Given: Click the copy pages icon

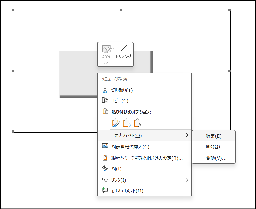Looking at the screenshot, I should pos(105,100).
